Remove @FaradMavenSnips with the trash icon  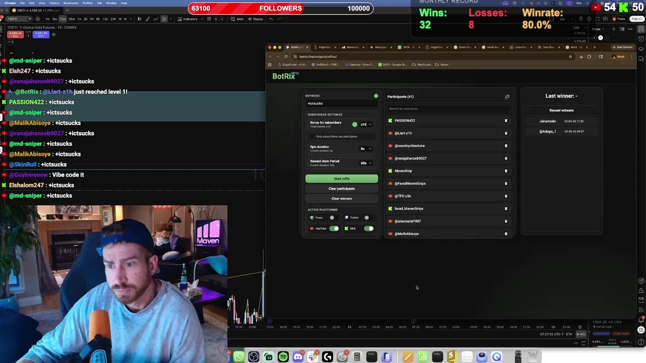click(506, 184)
